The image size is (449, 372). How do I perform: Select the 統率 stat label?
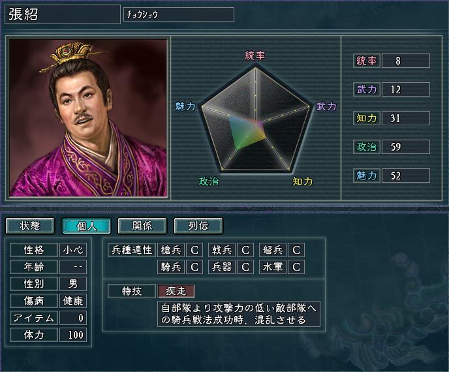click(x=367, y=61)
